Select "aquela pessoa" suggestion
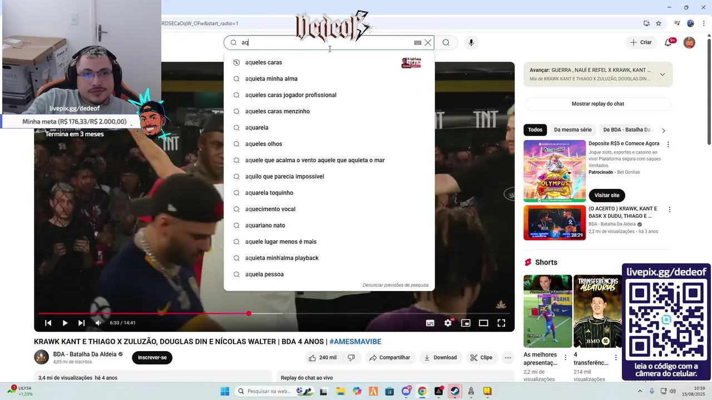The image size is (712, 400). tap(329, 274)
